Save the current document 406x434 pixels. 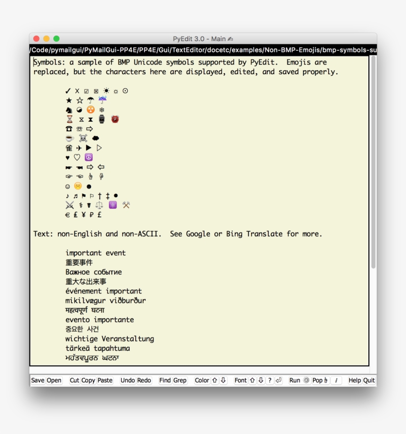pos(38,380)
